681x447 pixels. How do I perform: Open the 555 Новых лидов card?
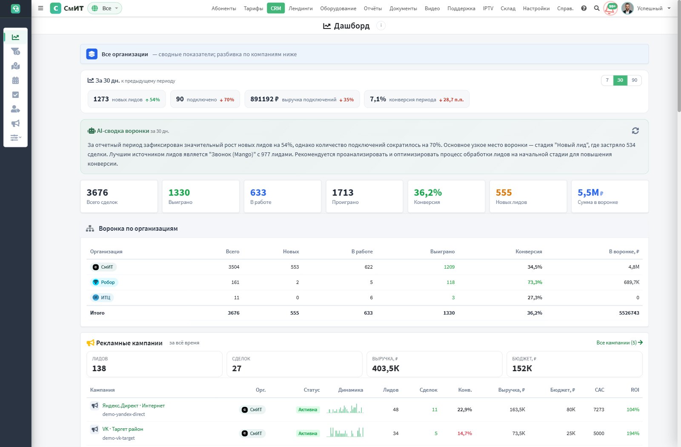(528, 196)
